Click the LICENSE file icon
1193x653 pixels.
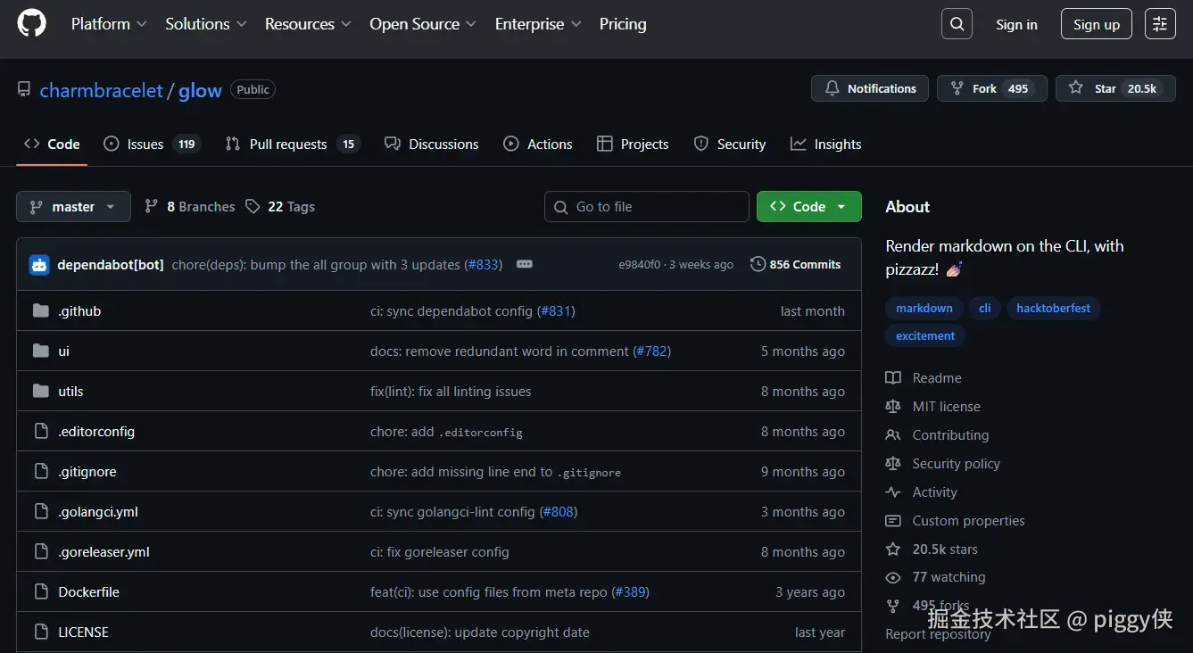(40, 632)
